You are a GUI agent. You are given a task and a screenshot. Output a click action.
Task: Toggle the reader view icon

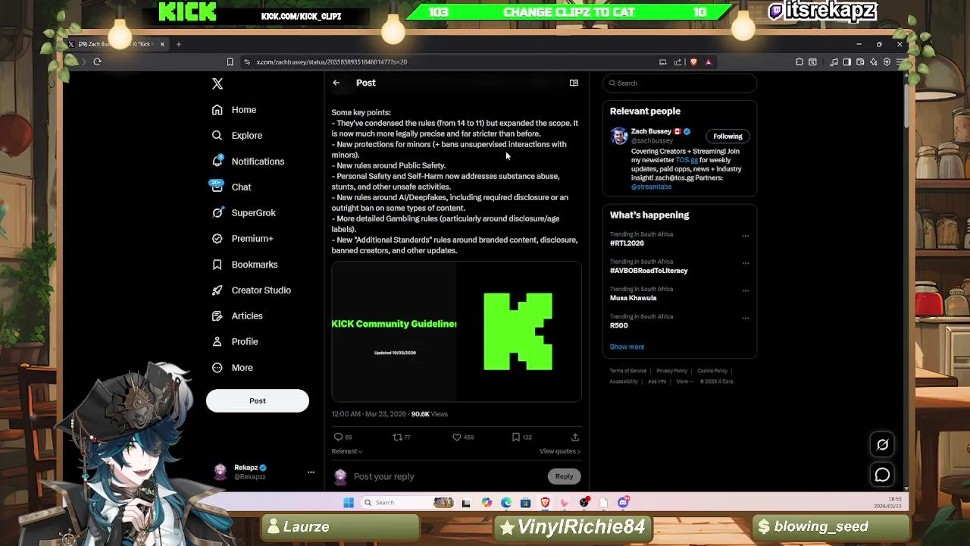[x=574, y=83]
